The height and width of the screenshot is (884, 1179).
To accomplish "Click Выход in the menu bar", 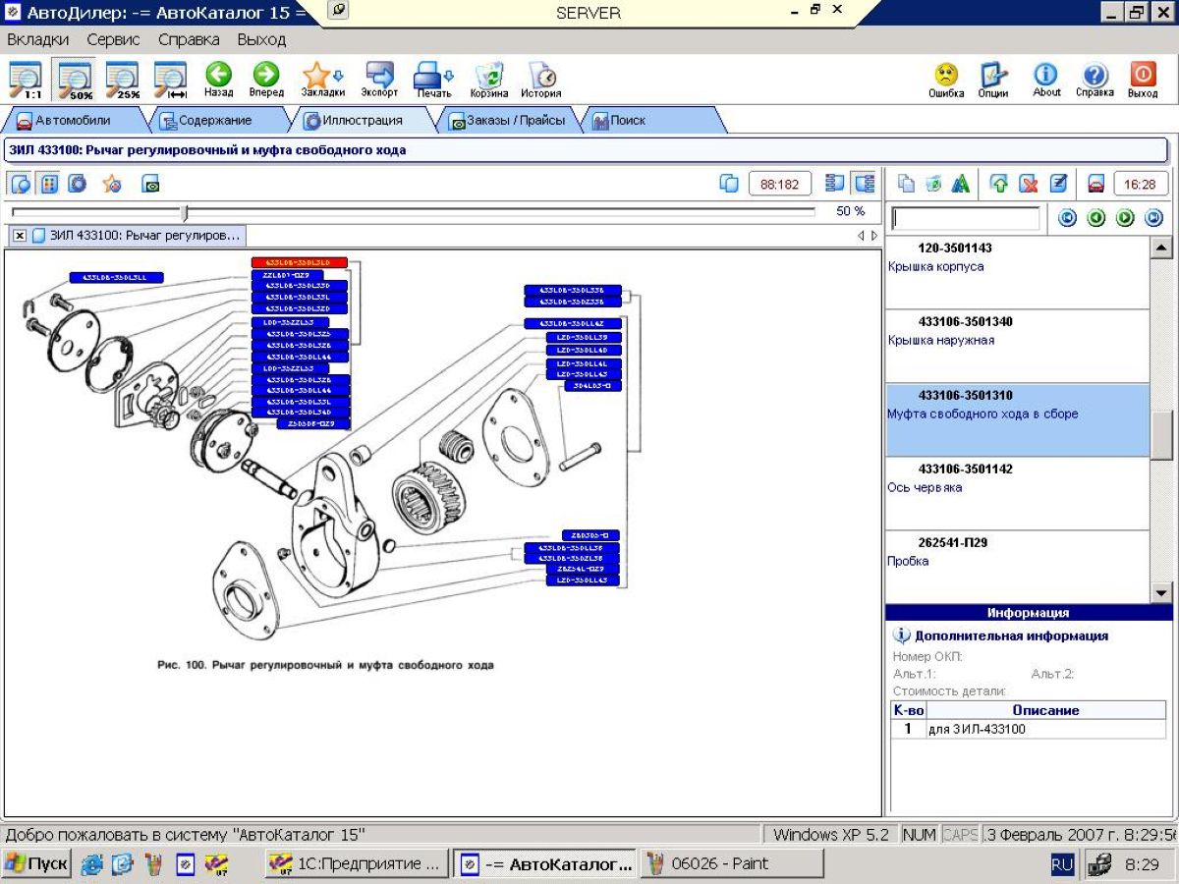I will pyautogui.click(x=261, y=40).
